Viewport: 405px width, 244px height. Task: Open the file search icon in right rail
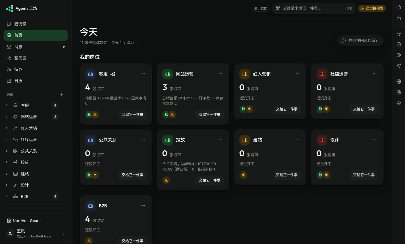click(399, 7)
